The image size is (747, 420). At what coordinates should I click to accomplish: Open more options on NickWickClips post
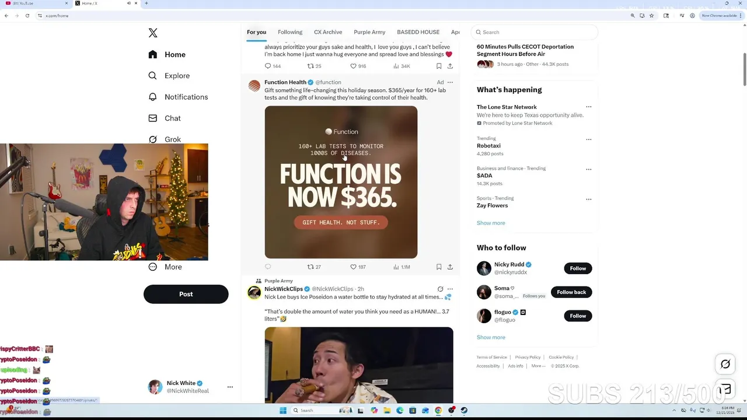(x=450, y=289)
